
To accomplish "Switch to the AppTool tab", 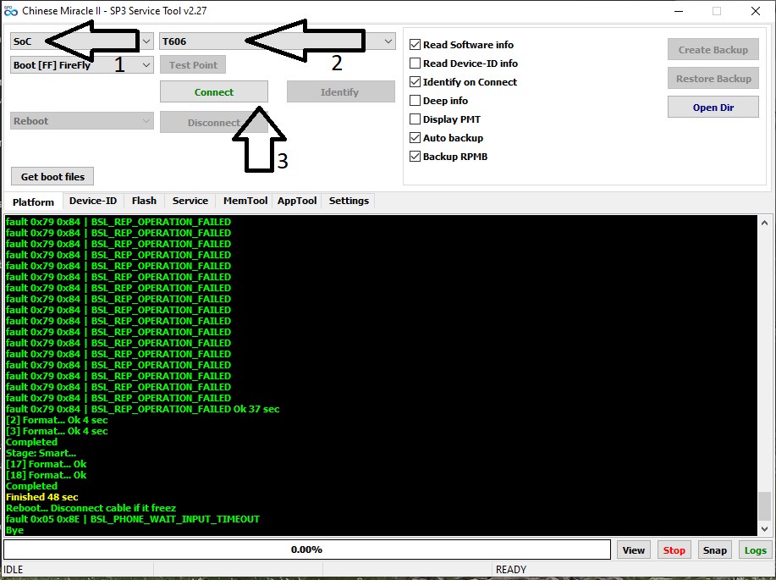I will (x=297, y=201).
